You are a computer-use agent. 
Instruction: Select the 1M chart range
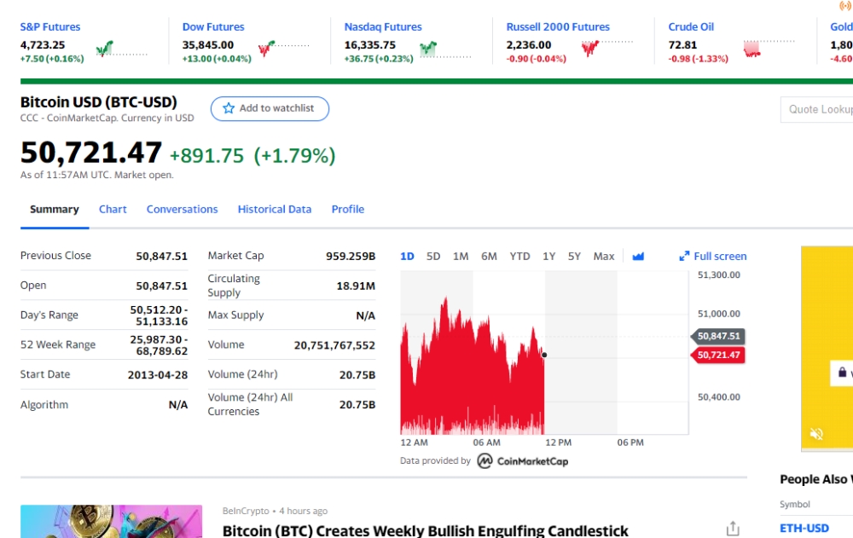pyautogui.click(x=461, y=257)
